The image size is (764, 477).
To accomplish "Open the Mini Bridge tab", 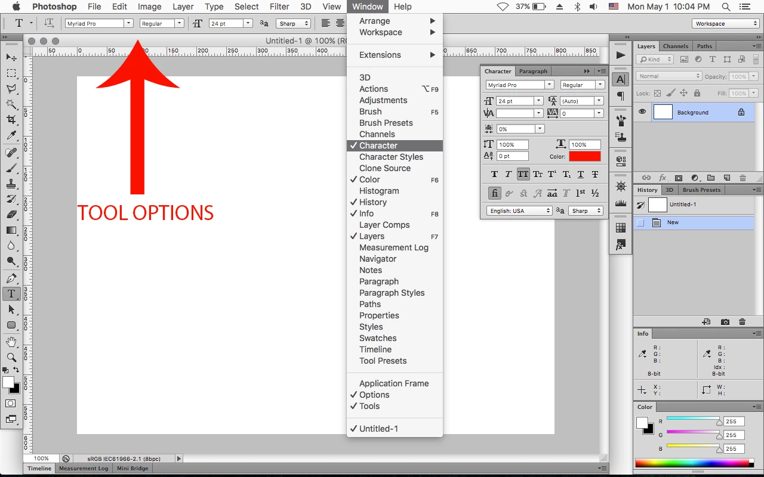I will coord(132,468).
